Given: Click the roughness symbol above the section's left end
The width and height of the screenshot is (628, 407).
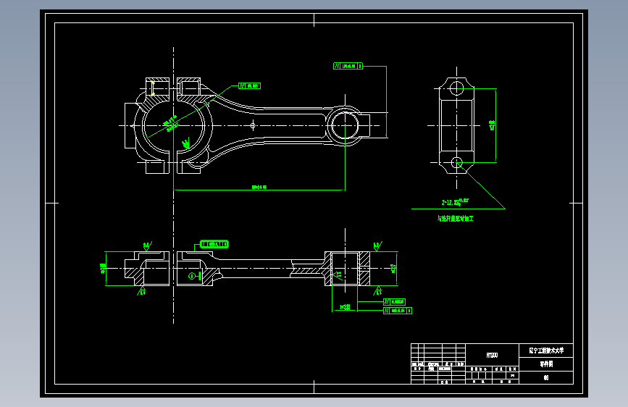Looking at the screenshot, I should (147, 246).
